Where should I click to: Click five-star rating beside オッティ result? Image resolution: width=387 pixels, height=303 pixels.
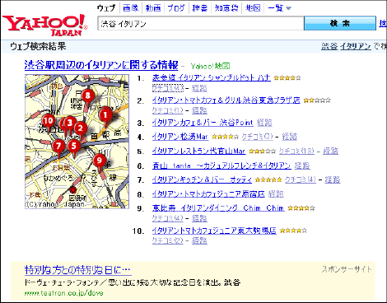point(268,180)
